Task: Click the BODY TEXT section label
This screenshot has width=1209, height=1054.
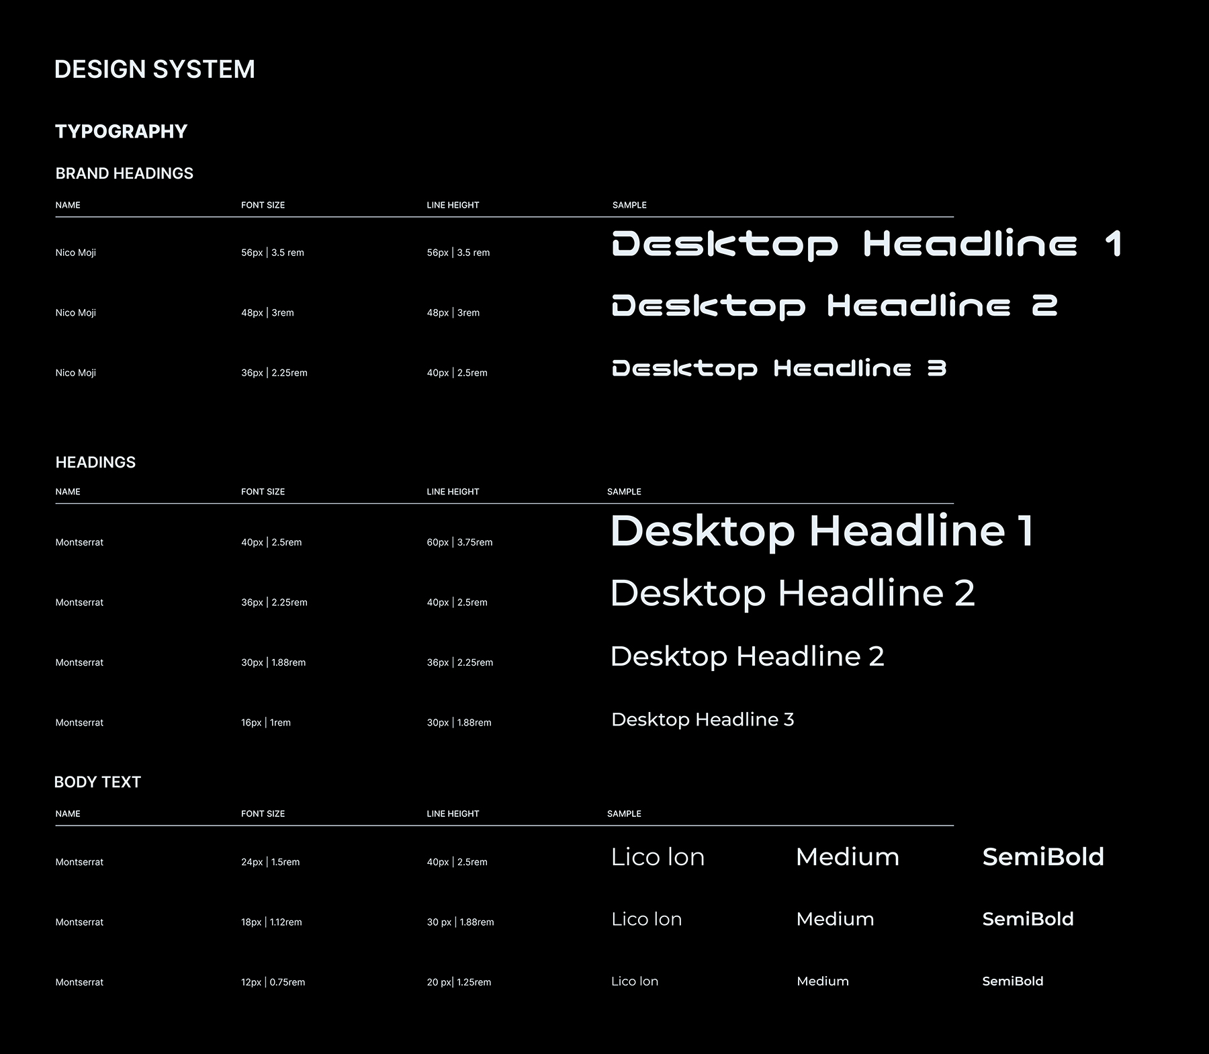Action: (97, 782)
